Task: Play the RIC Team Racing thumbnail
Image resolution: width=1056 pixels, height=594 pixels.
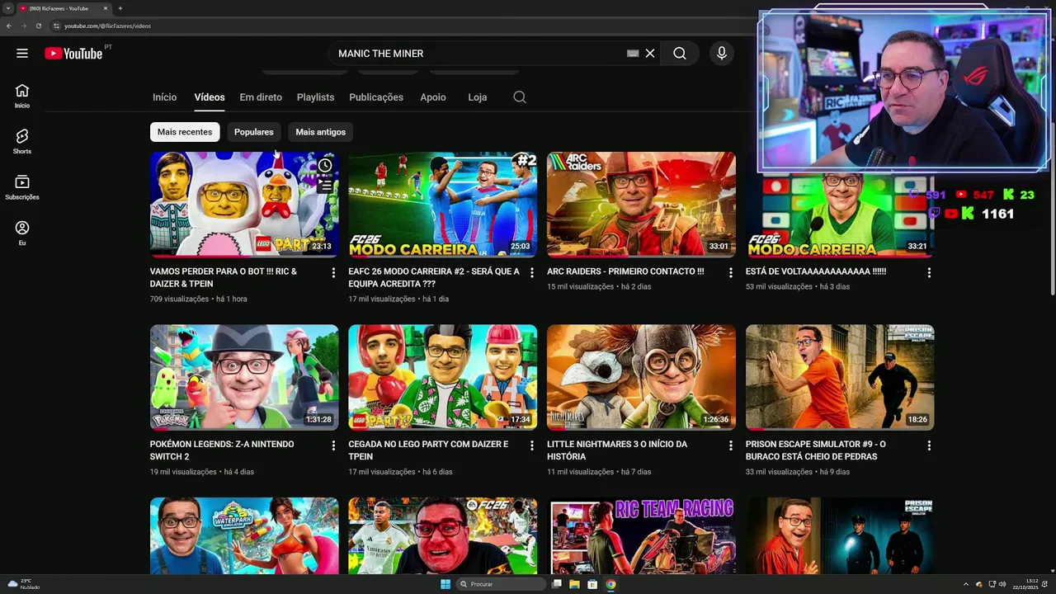Action: [641, 536]
